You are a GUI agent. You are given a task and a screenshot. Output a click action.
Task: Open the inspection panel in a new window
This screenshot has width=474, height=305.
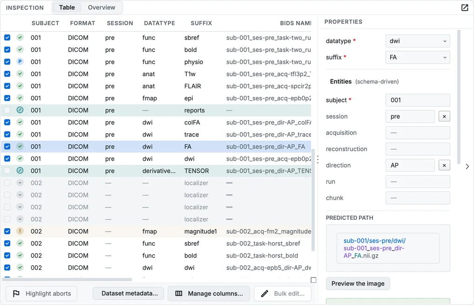tap(465, 7)
